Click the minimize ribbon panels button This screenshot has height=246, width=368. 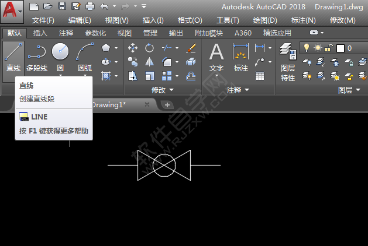pyautogui.click(x=314, y=33)
